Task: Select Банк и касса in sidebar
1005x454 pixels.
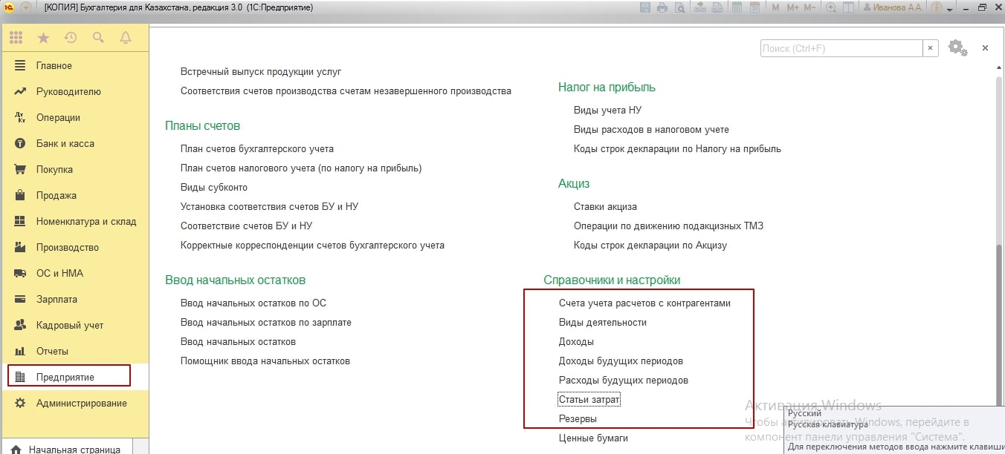Action: [x=65, y=143]
